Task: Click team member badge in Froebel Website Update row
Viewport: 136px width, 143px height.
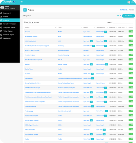Action: [106, 116]
